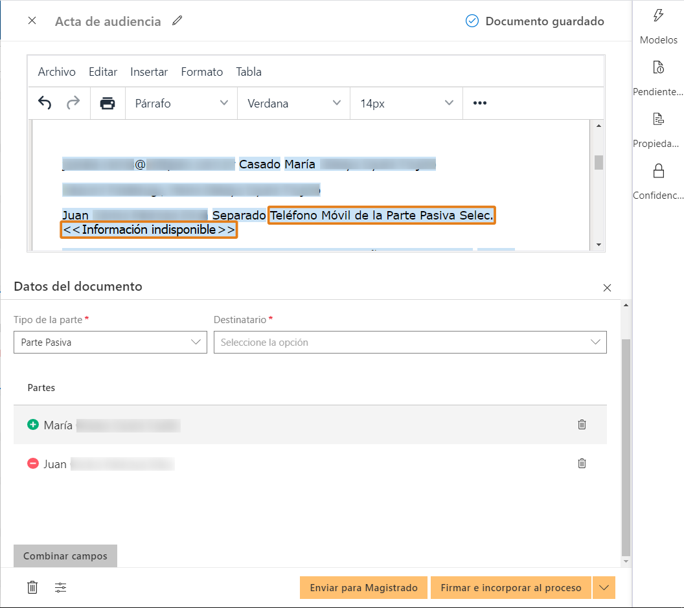Edit document title with pencil icon

tap(177, 21)
